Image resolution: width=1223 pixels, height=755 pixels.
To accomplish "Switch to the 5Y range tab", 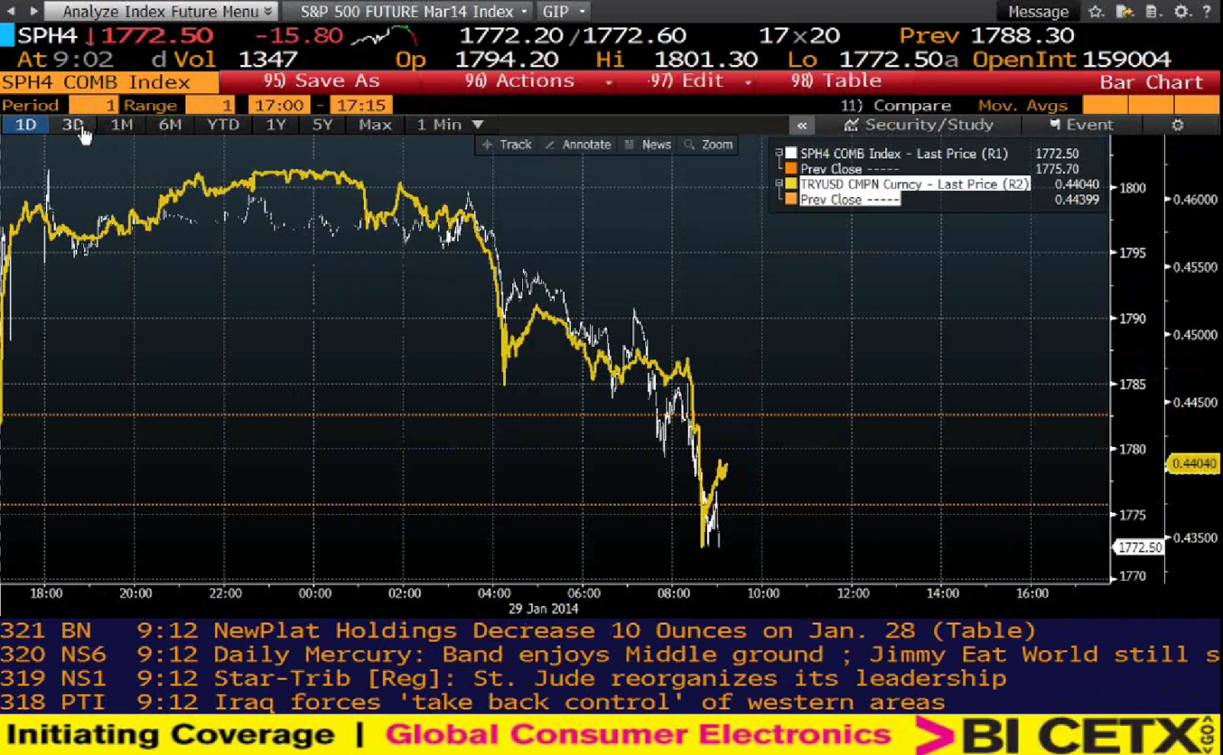I will (x=323, y=125).
